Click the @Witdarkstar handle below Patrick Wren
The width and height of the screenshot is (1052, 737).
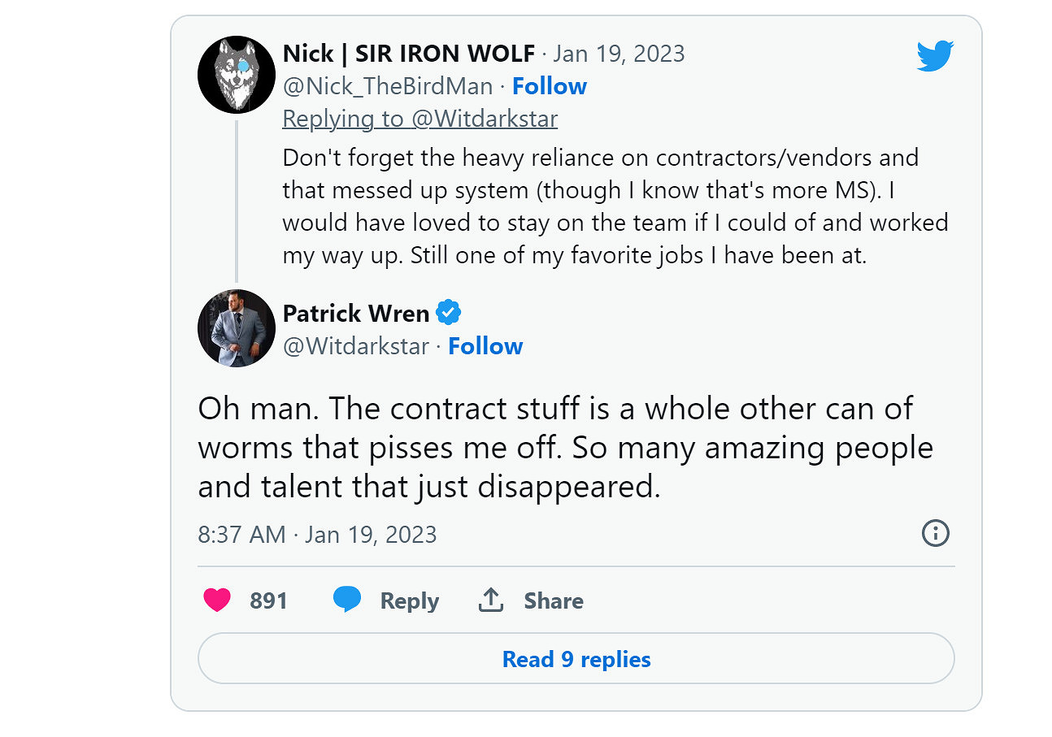click(355, 346)
